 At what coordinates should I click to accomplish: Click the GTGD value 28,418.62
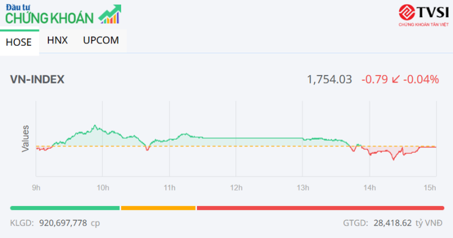[391, 223]
